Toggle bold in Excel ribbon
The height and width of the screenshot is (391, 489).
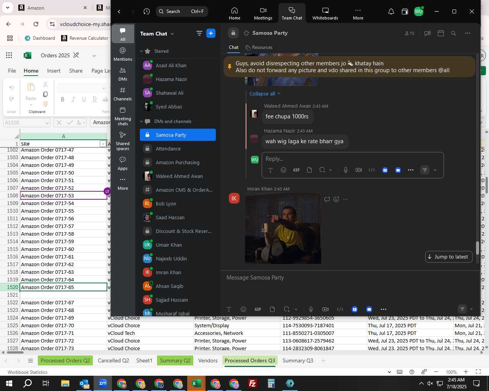[x=63, y=99]
